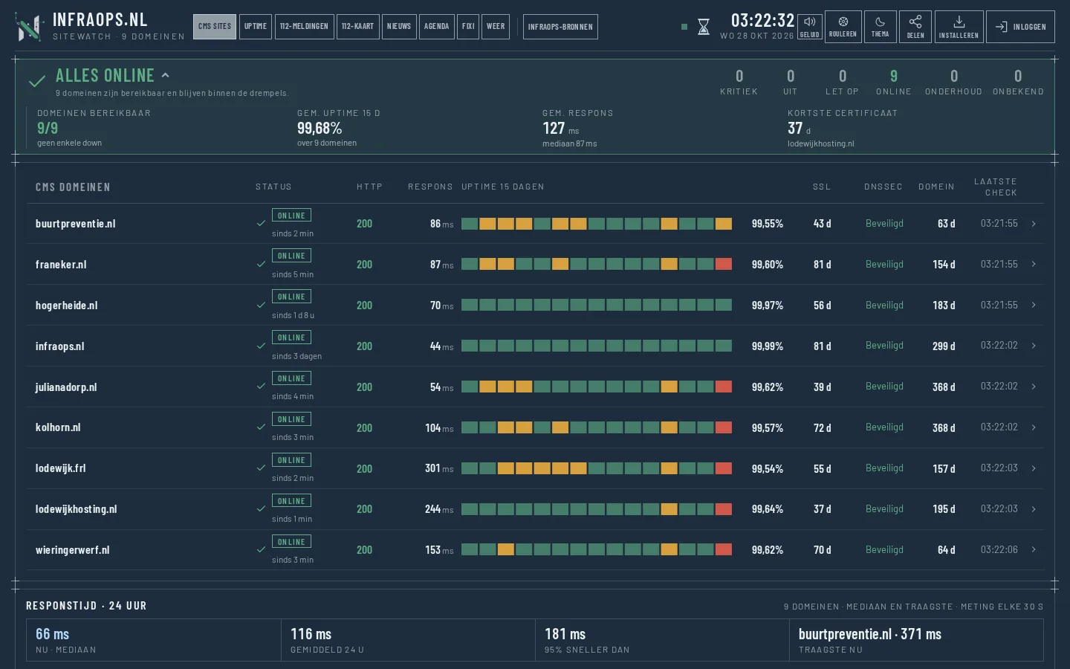
Task: Click the Delen share icon
Action: click(915, 27)
